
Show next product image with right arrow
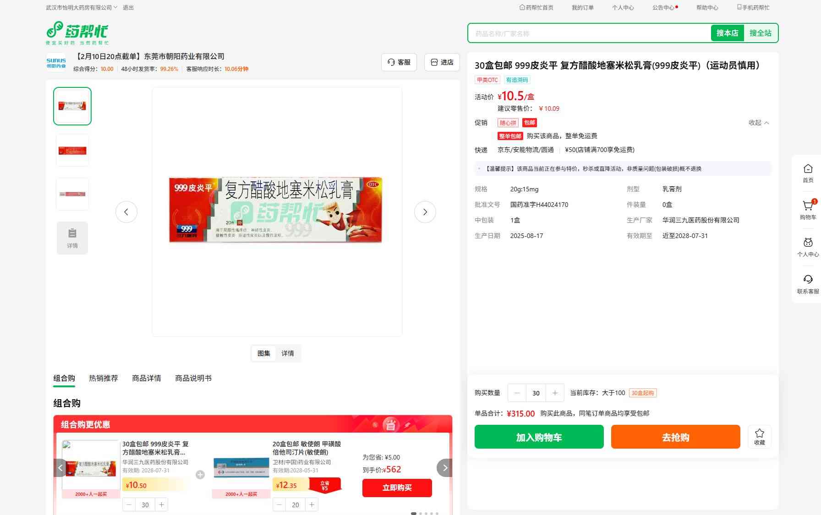[425, 212]
